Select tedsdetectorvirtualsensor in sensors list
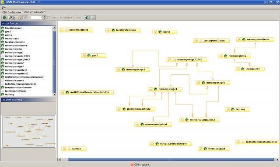Viewport: 280px width, 167px height. [21, 84]
